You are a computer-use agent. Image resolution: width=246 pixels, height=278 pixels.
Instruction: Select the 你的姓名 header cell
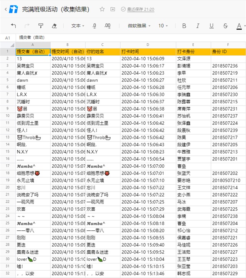[103, 51]
